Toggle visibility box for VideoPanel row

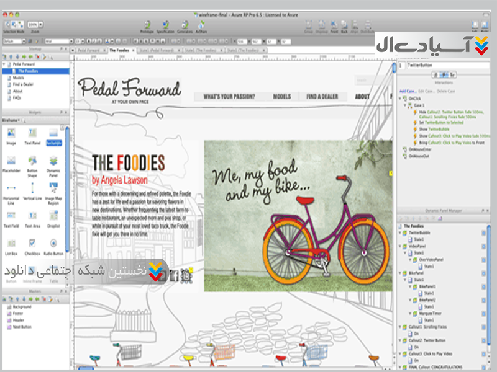pos(483,246)
